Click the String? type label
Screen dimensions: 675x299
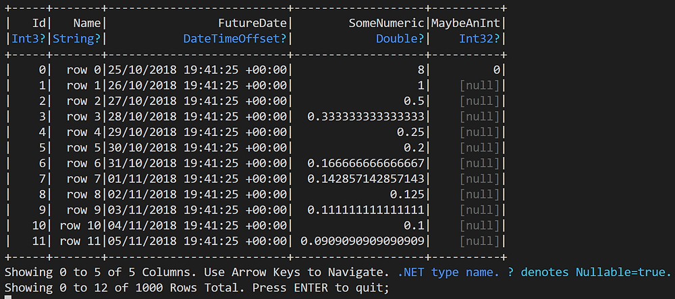click(77, 38)
